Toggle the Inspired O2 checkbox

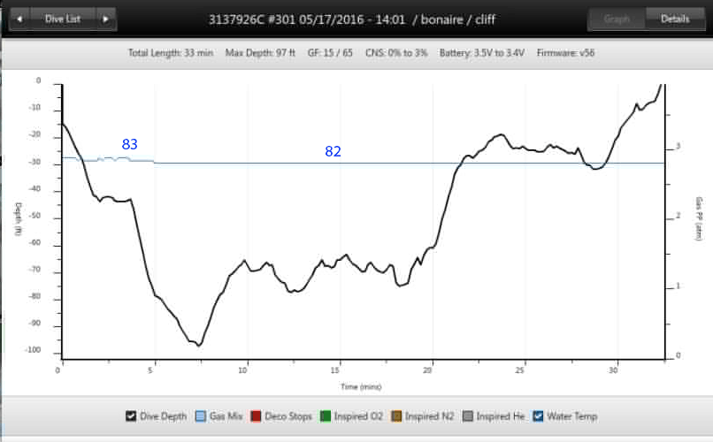[x=326, y=416]
